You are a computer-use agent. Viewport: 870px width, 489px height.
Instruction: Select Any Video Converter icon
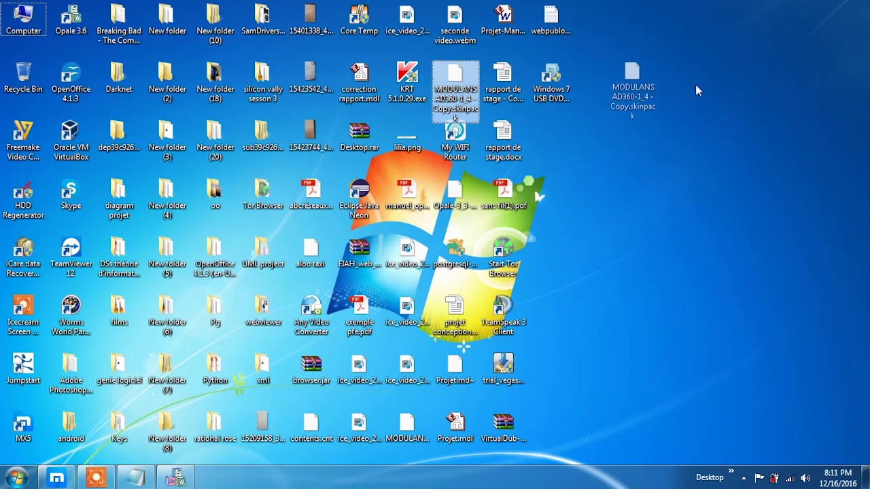[311, 316]
